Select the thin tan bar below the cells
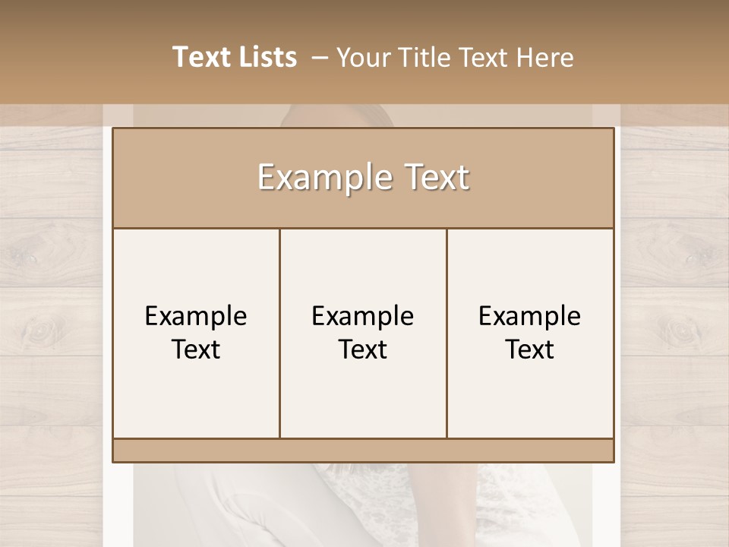 click(363, 451)
